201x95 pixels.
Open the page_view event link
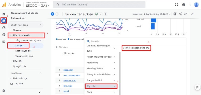(x=68, y=70)
